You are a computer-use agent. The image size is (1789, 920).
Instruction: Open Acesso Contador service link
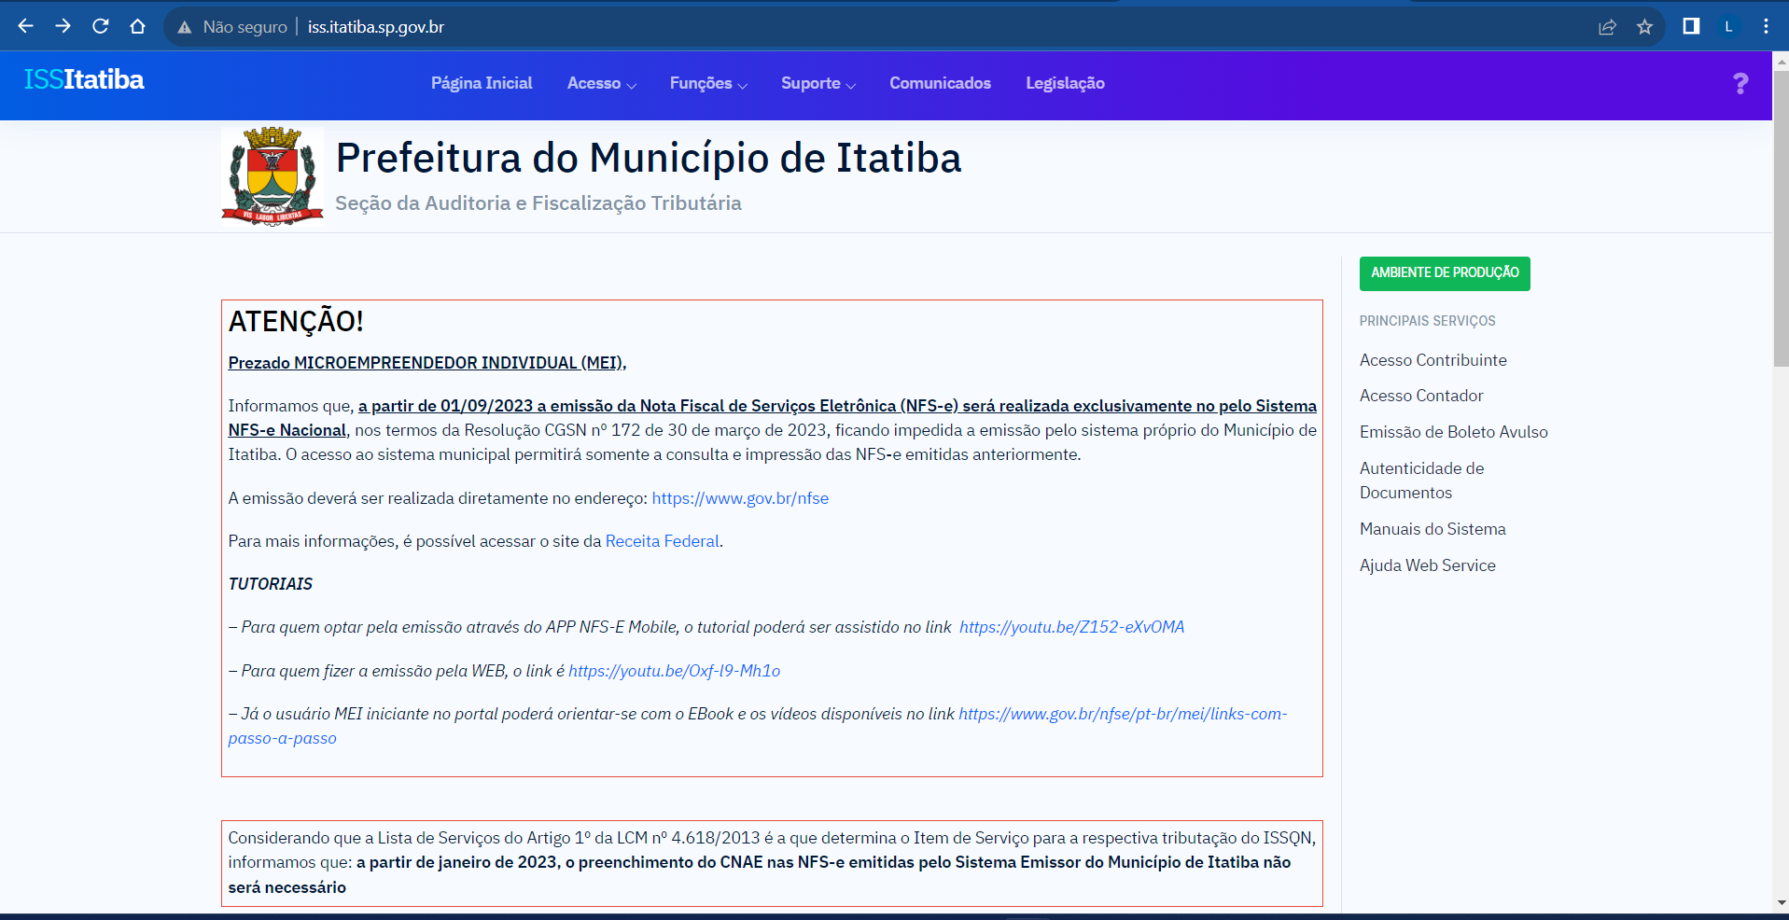1421,396
